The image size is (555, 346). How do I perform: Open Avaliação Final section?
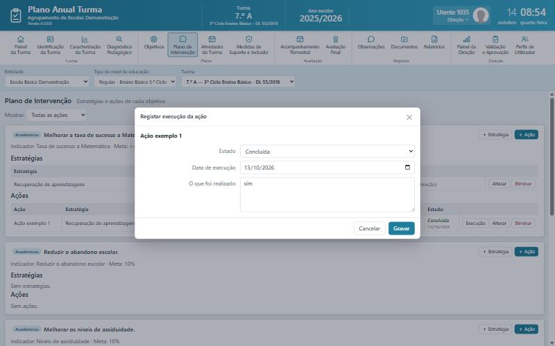click(x=336, y=45)
